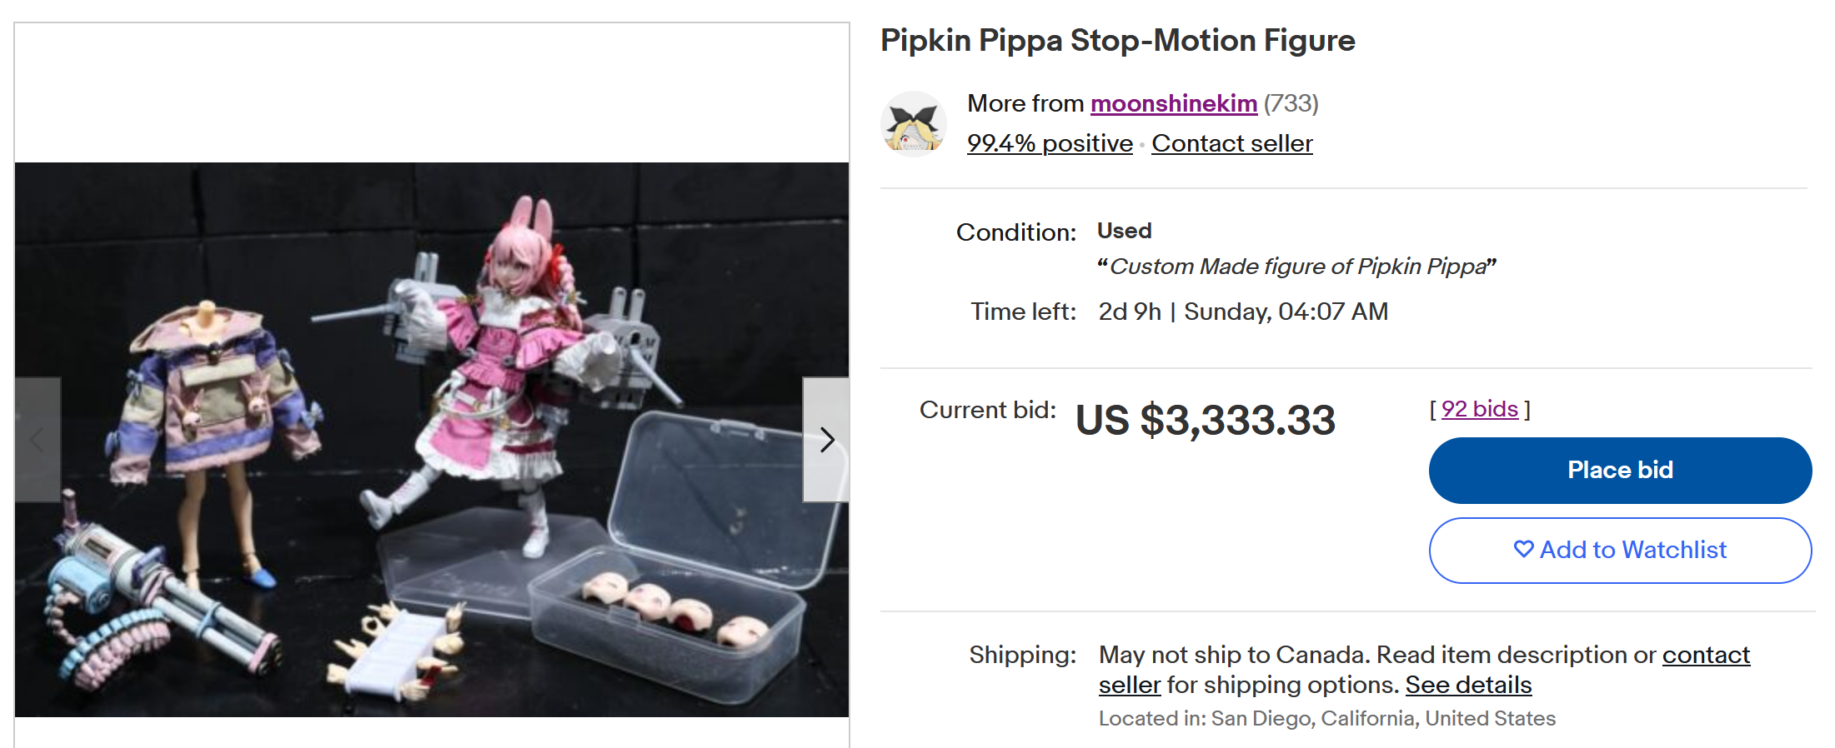This screenshot has height=748, width=1835.
Task: Show next photo with right arrow
Action: [x=826, y=440]
